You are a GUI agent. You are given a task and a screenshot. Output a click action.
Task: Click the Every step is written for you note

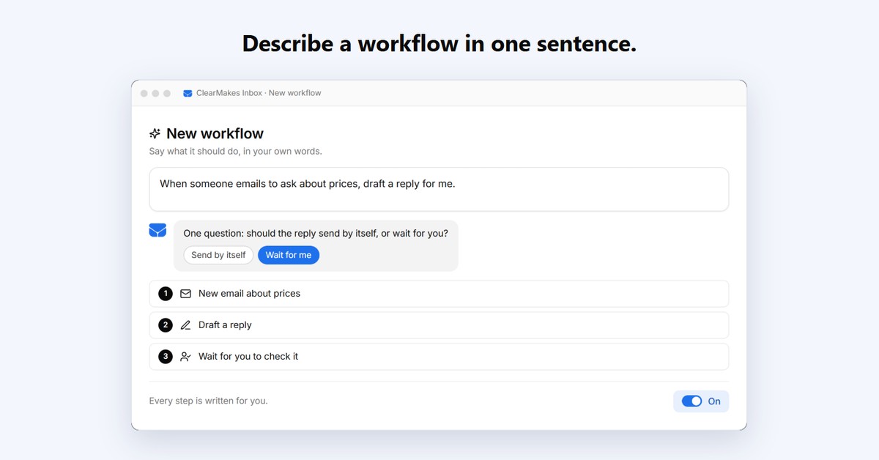click(208, 401)
